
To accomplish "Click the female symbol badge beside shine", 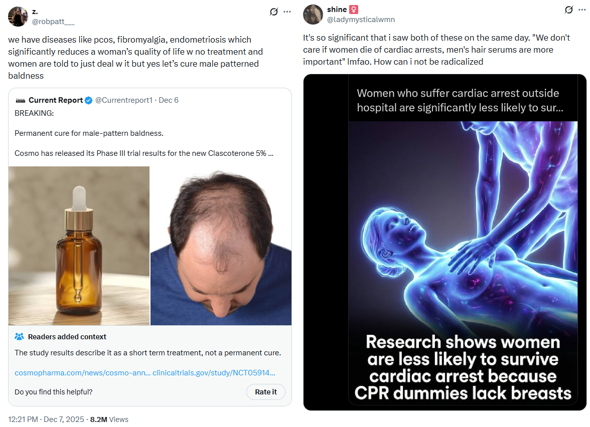I will click(354, 10).
